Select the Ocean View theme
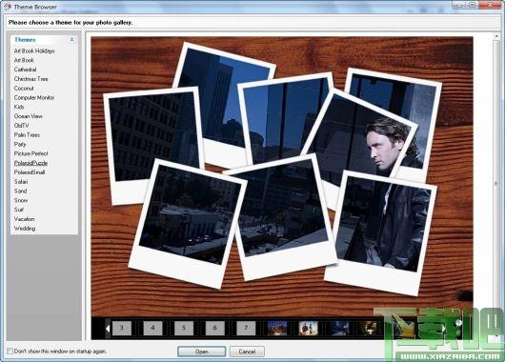 [x=28, y=116]
